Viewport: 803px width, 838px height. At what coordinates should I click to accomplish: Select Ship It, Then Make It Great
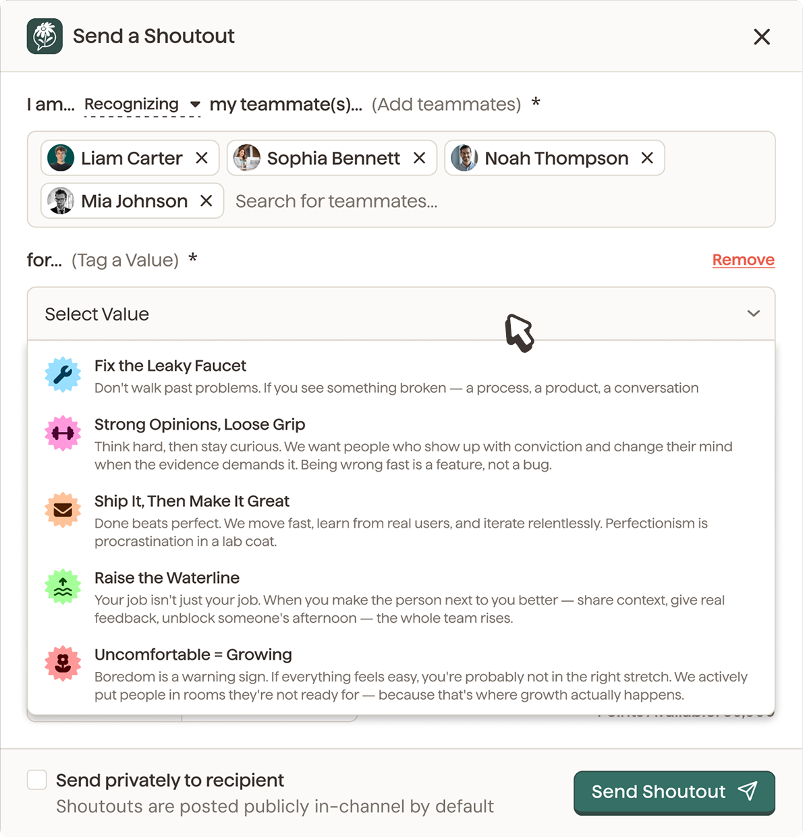[x=401, y=521]
